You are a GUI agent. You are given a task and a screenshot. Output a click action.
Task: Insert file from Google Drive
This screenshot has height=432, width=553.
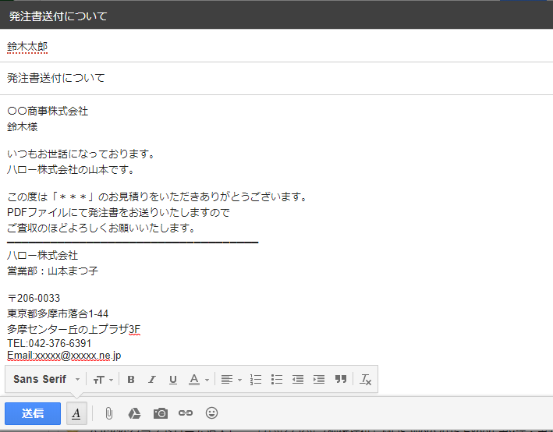pos(134,413)
